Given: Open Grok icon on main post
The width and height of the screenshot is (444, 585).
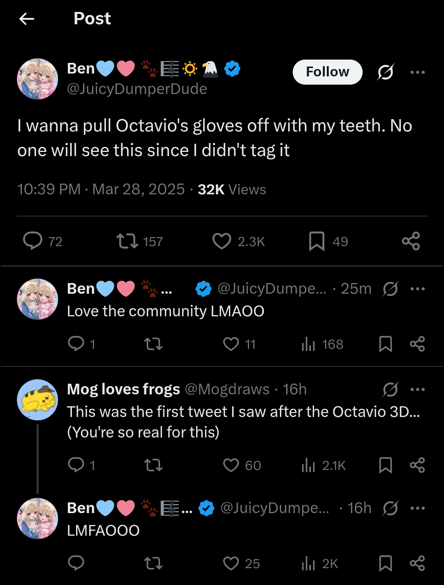Looking at the screenshot, I should click(x=386, y=72).
